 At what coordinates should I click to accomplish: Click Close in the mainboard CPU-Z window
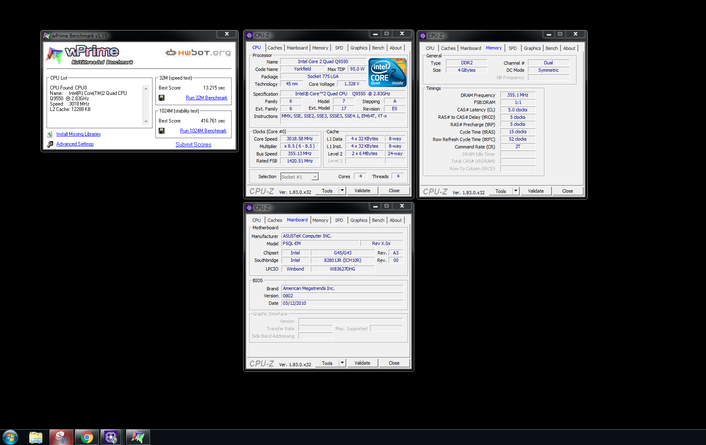point(394,363)
